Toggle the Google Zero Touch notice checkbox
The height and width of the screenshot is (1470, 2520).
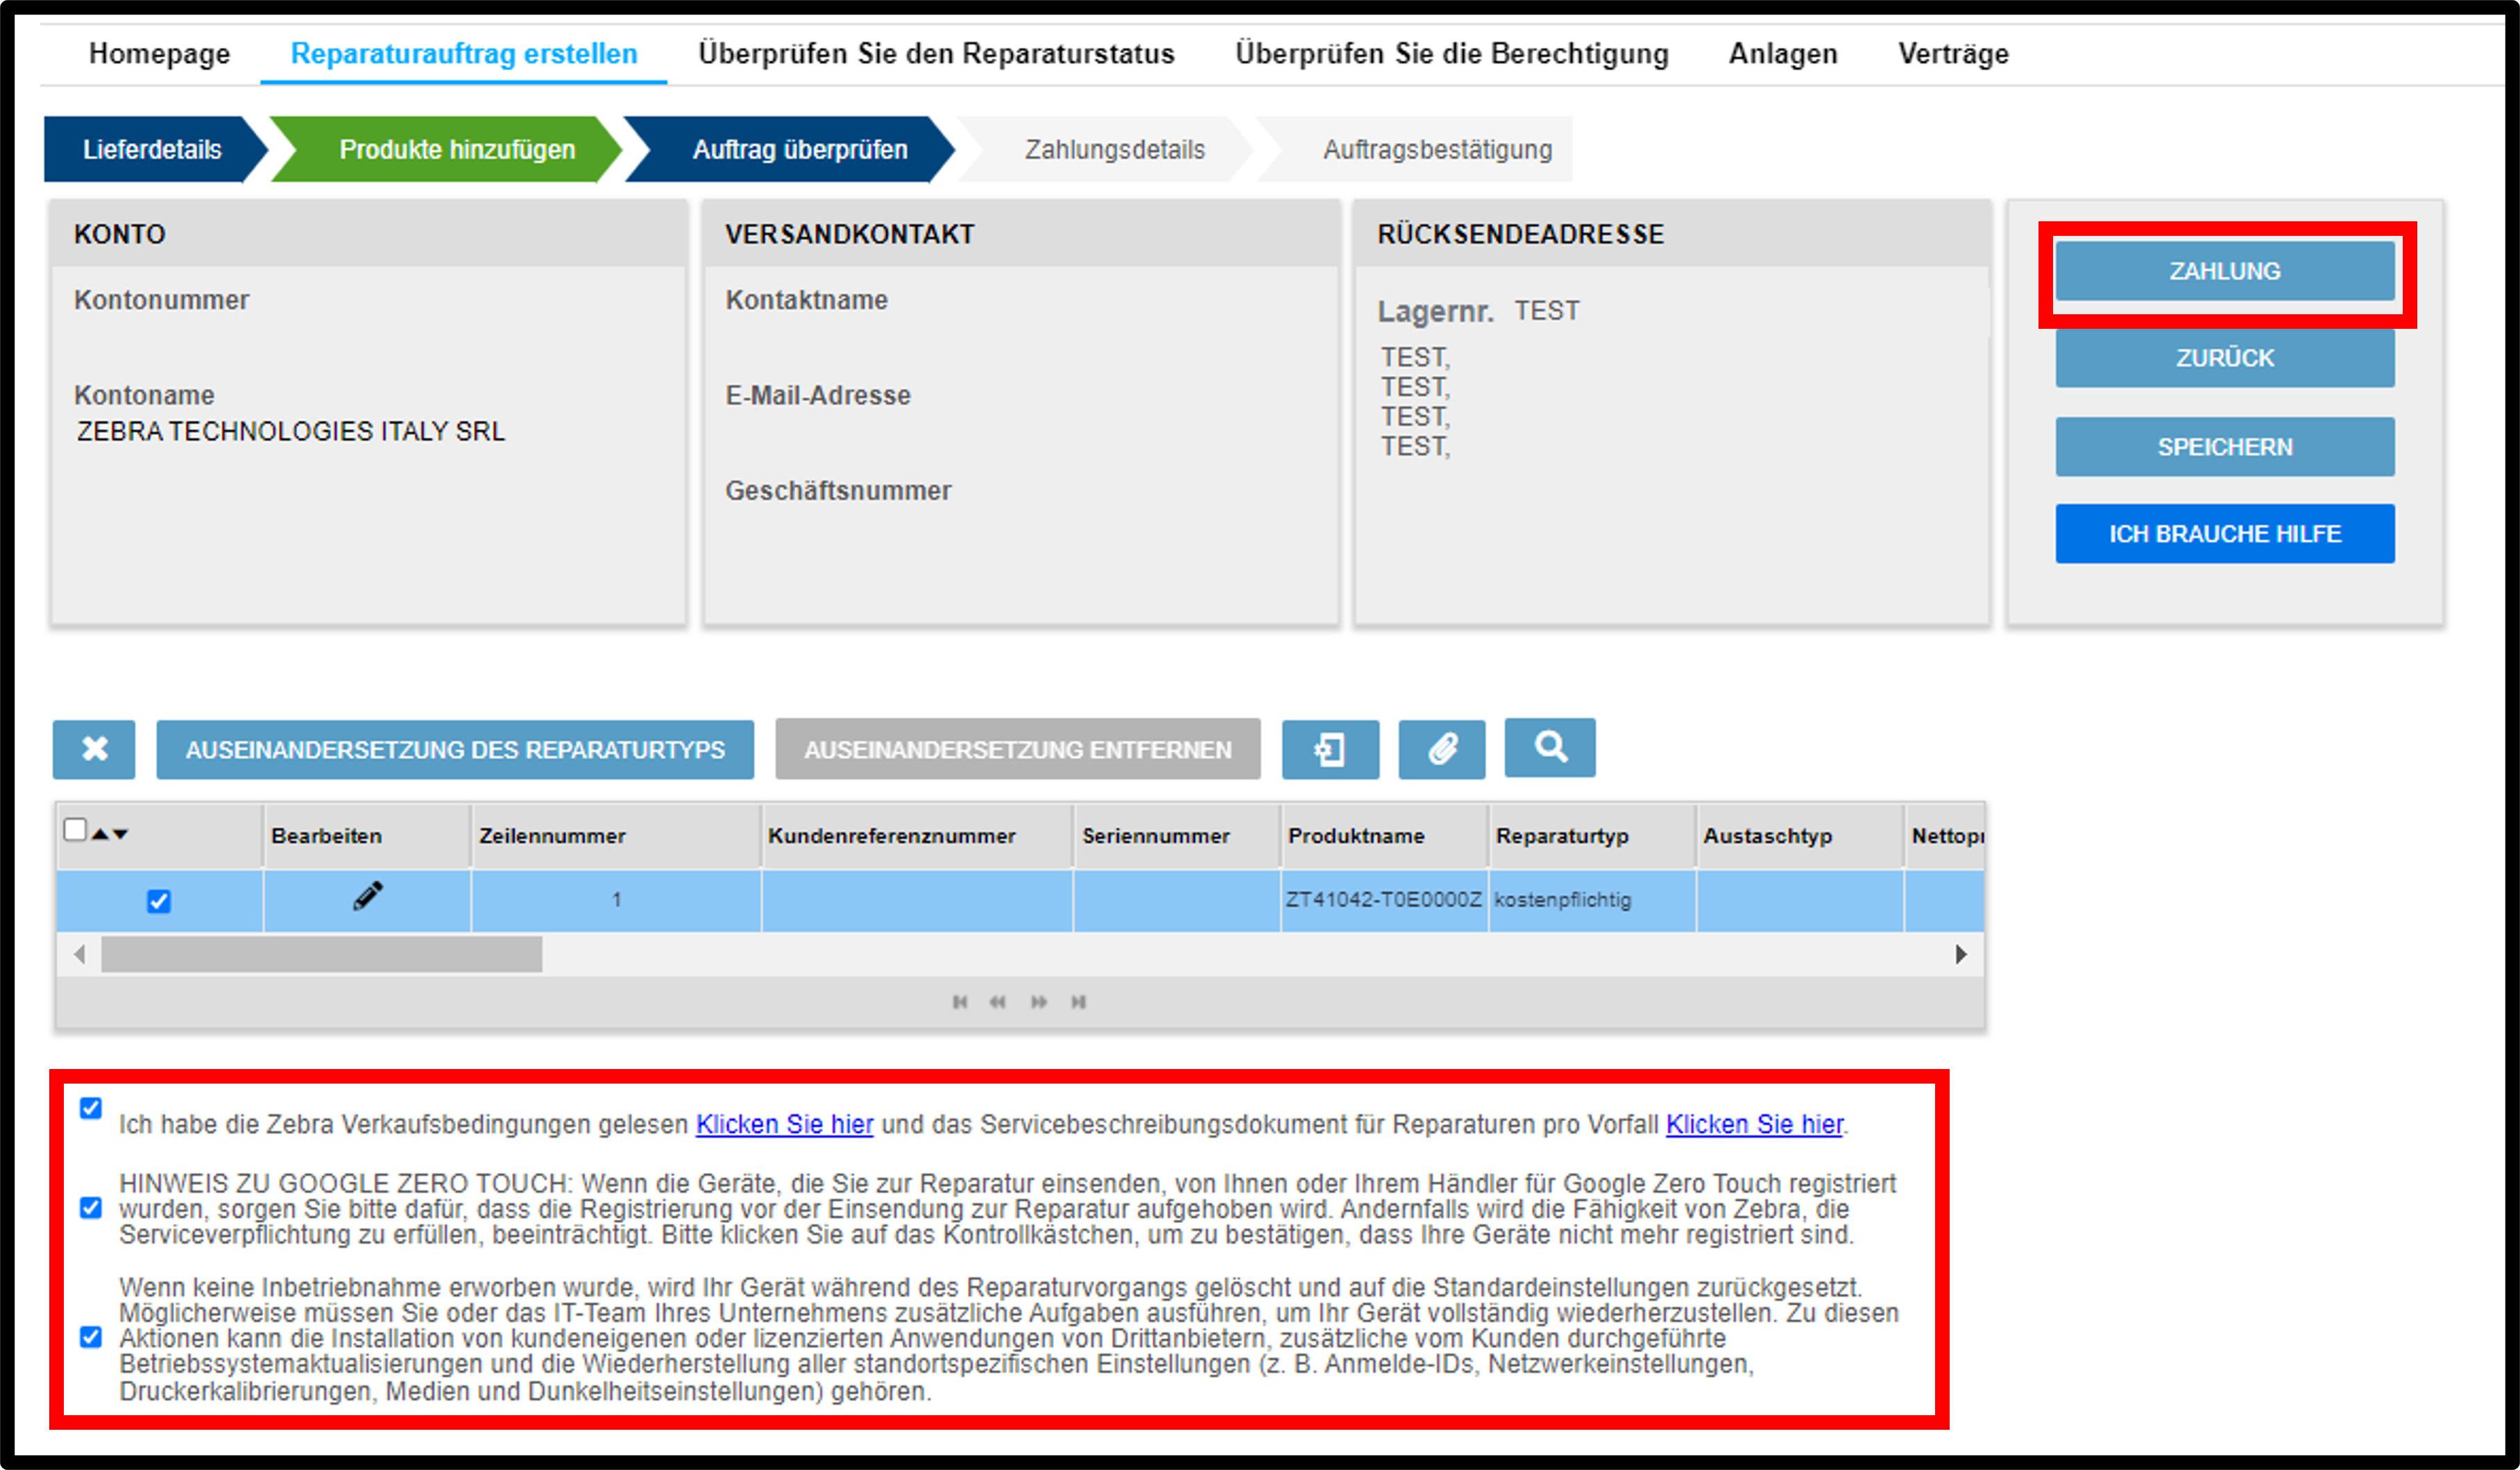click(x=91, y=1208)
